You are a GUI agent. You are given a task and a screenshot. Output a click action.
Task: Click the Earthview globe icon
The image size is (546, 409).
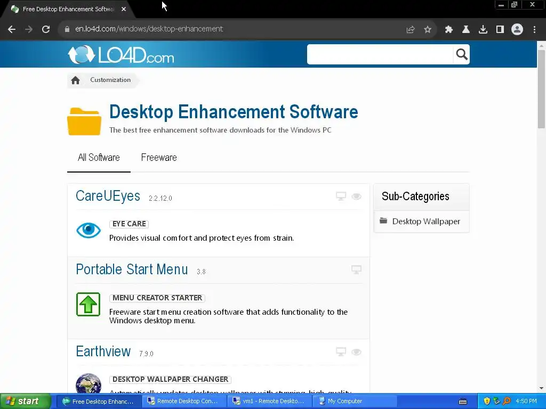click(89, 383)
